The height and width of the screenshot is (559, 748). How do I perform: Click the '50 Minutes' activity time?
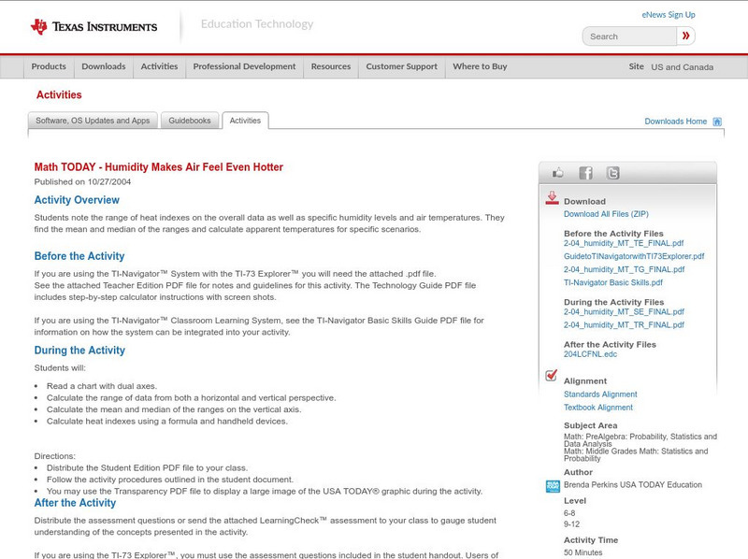583,552
